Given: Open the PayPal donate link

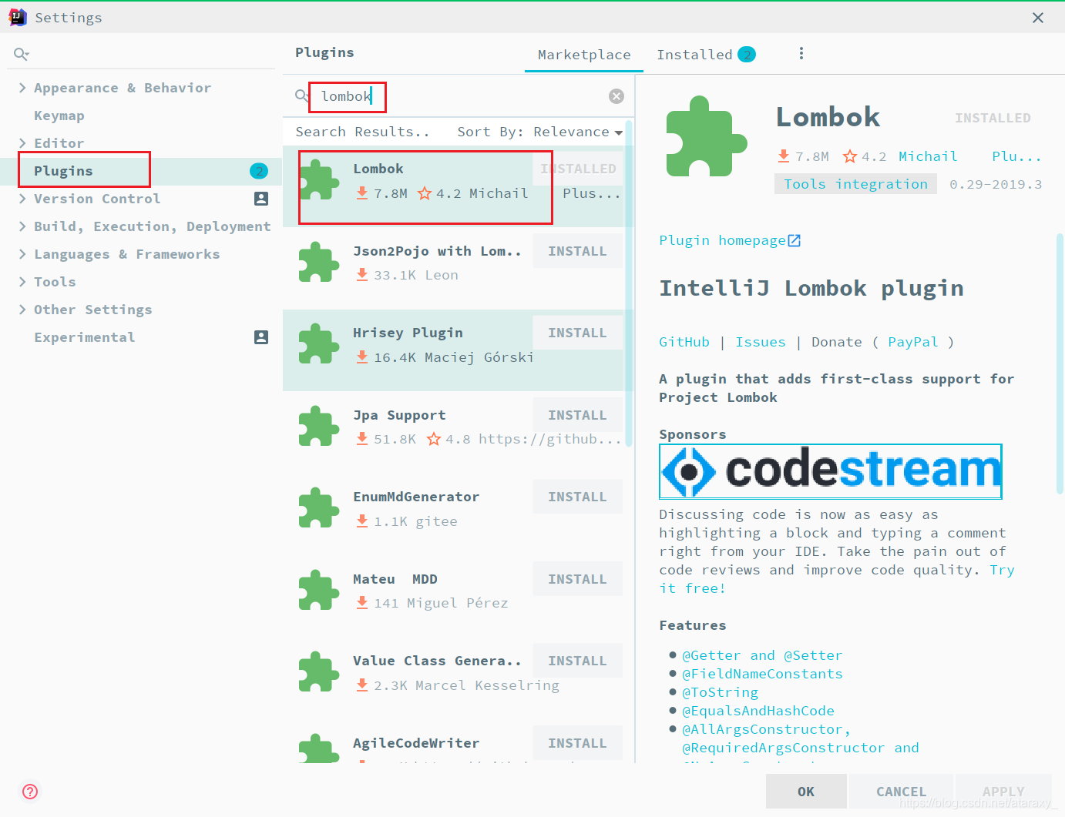Looking at the screenshot, I should (x=913, y=342).
